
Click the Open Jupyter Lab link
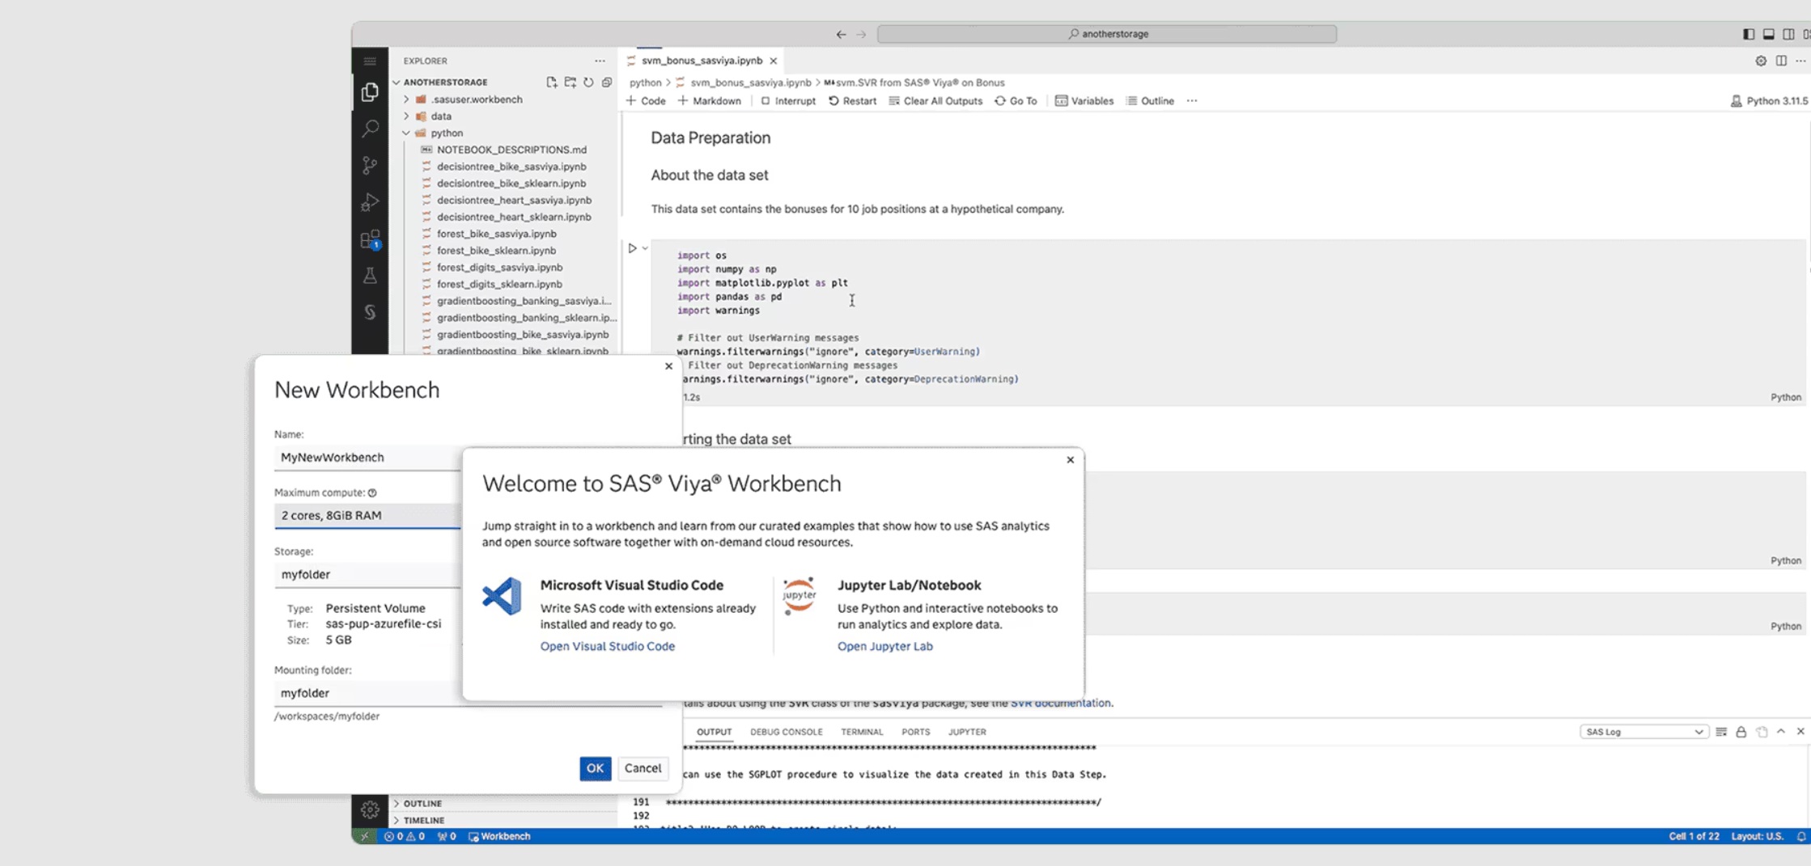(x=884, y=646)
